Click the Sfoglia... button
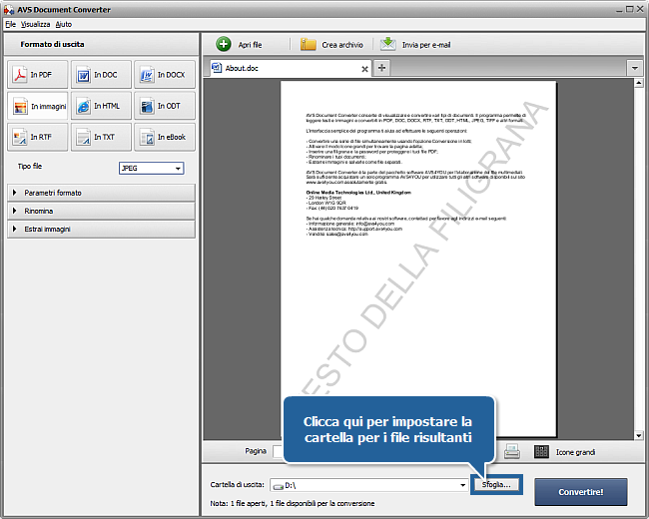This screenshot has height=519, width=649. [496, 485]
